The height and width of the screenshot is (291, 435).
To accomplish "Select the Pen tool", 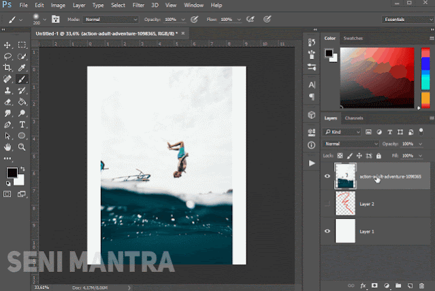I will click(7, 124).
